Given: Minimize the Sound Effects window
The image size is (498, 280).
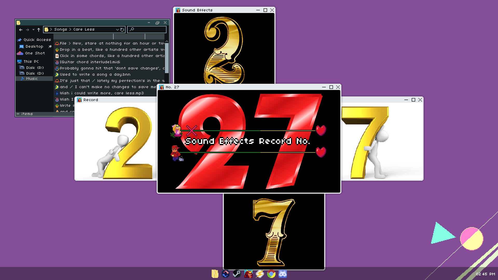Looking at the screenshot, I should pos(258,10).
